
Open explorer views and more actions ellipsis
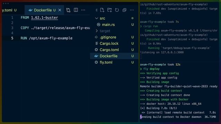click(x=132, y=10)
